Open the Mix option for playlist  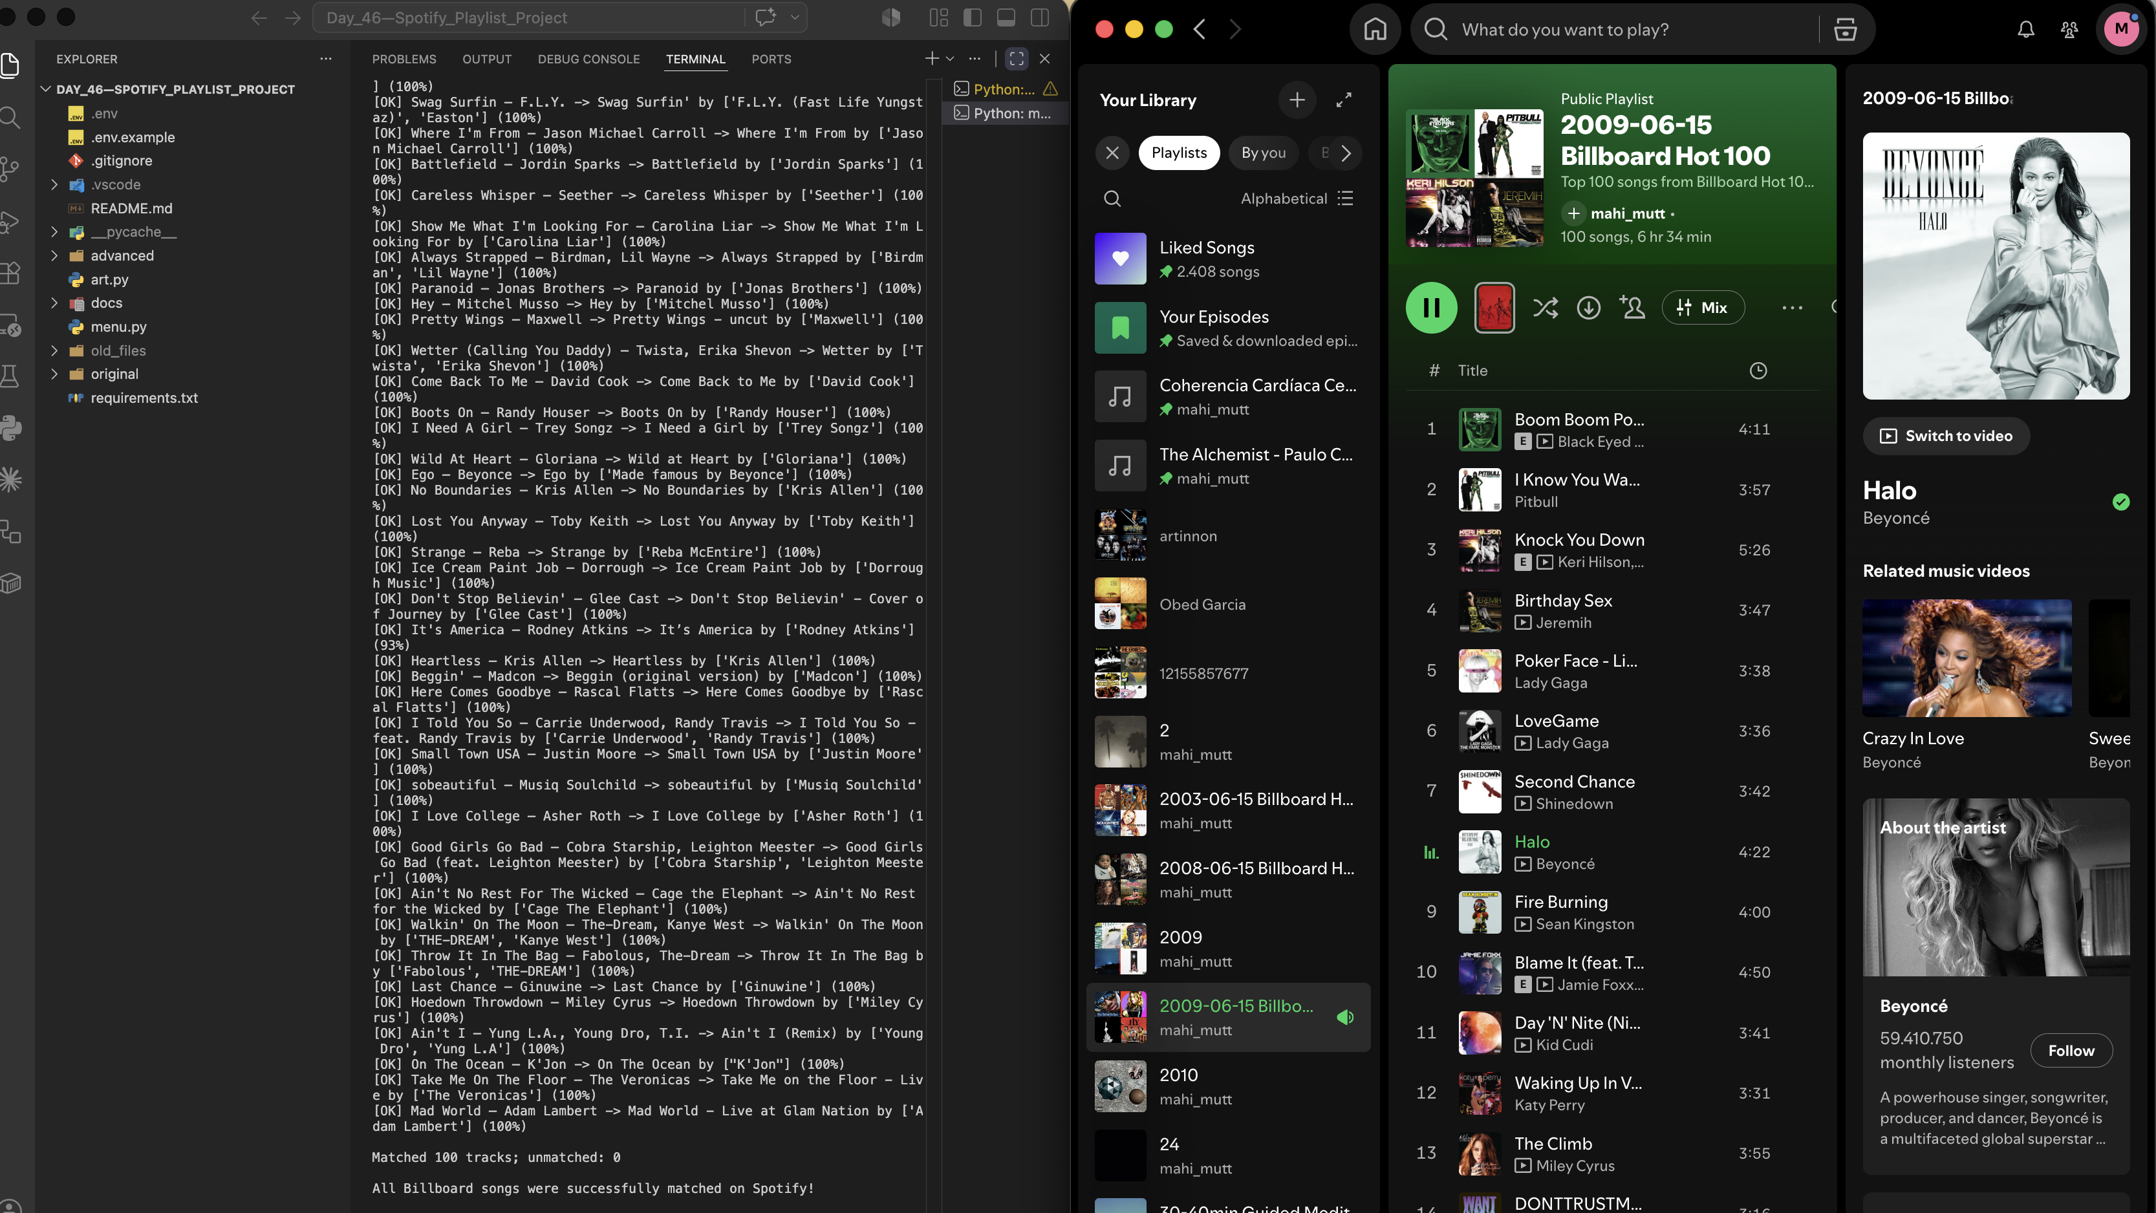(1703, 308)
